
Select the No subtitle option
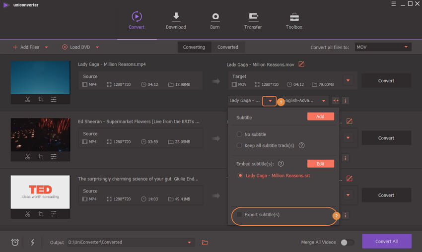pos(239,134)
